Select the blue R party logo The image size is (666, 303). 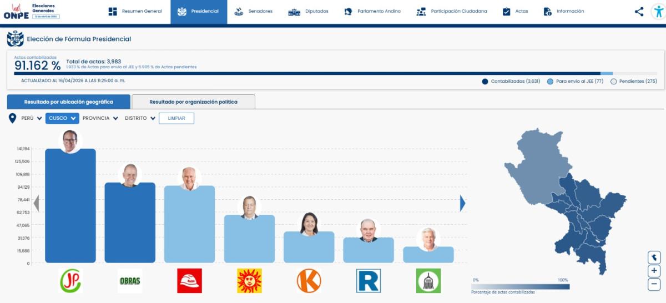tap(368, 280)
